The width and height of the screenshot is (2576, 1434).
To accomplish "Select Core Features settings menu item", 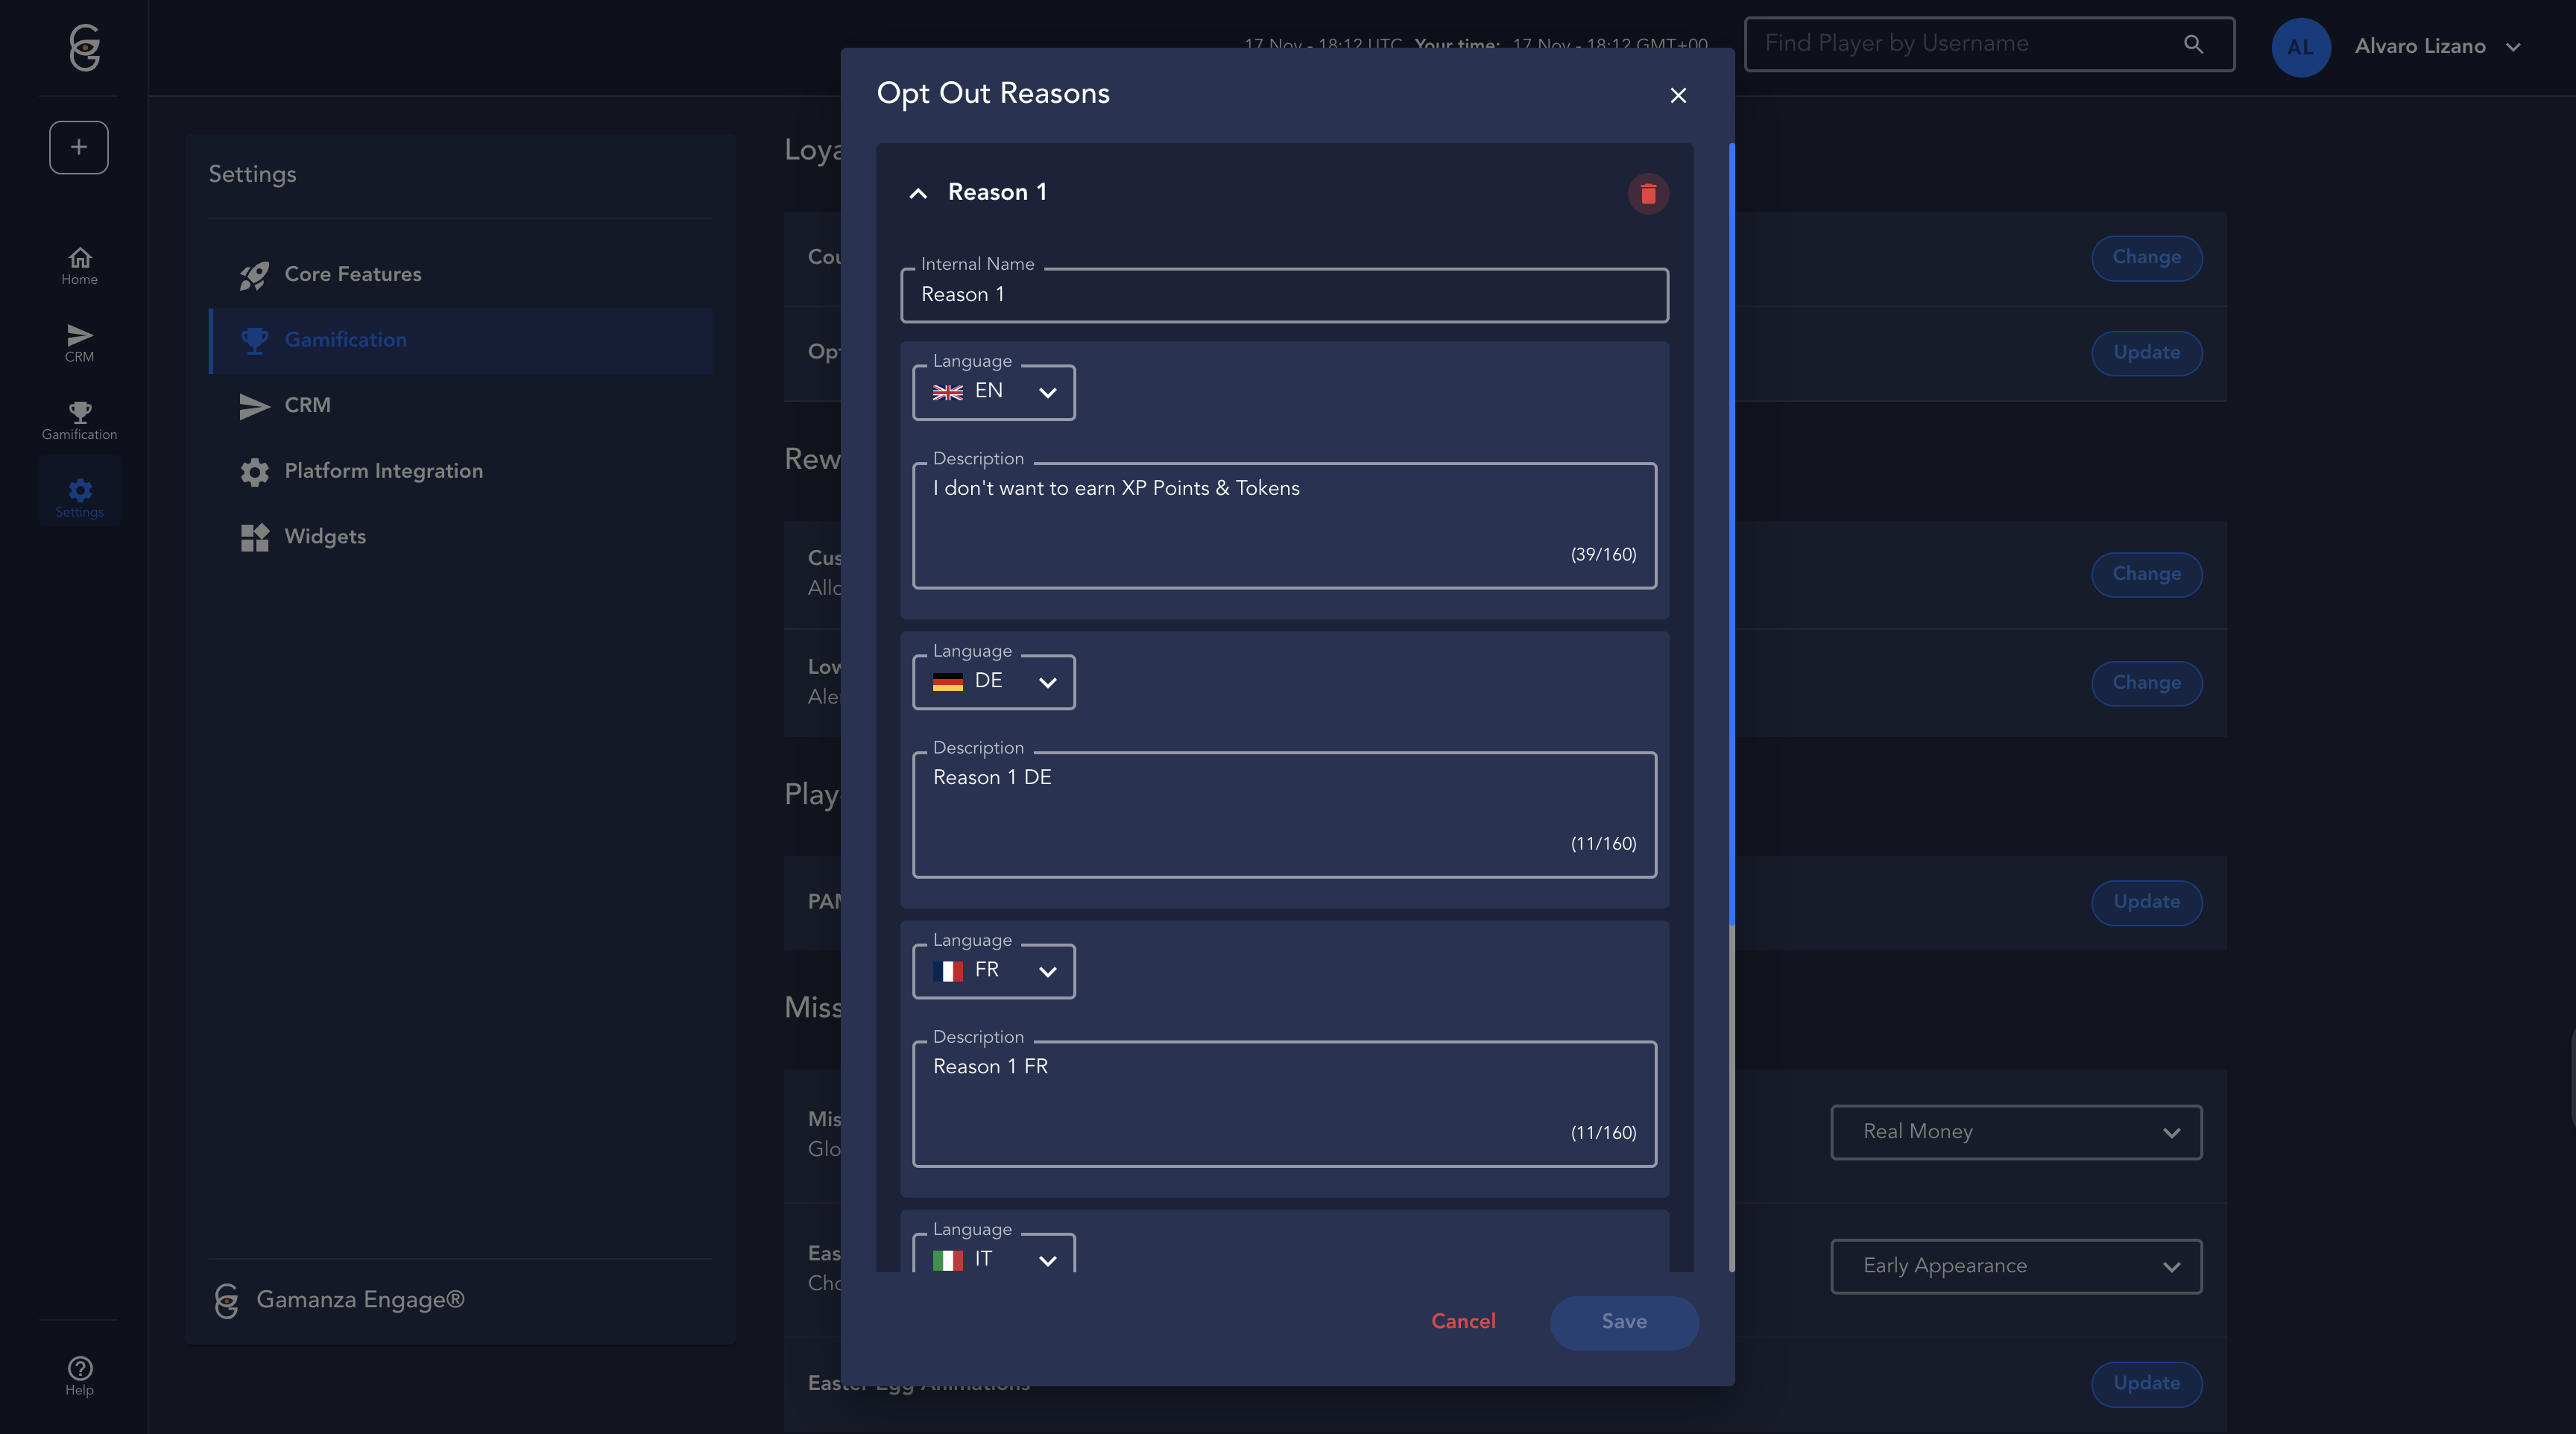I will tap(352, 274).
